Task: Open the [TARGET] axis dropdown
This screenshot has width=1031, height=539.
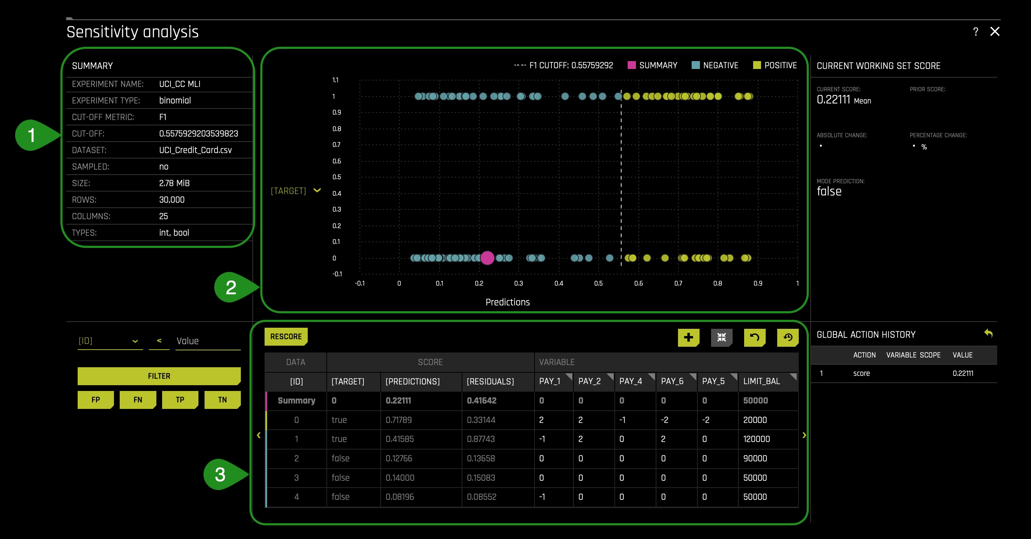Action: point(296,191)
